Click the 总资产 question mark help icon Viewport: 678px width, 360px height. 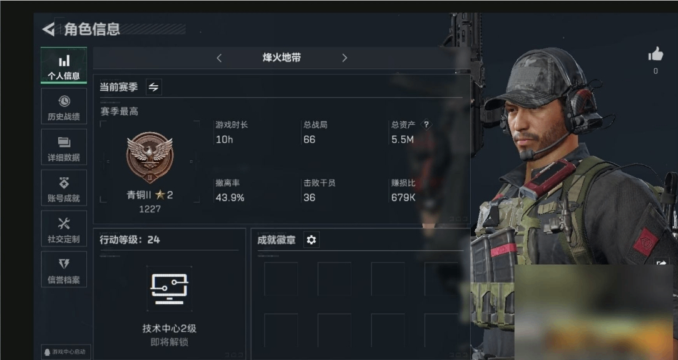click(426, 125)
